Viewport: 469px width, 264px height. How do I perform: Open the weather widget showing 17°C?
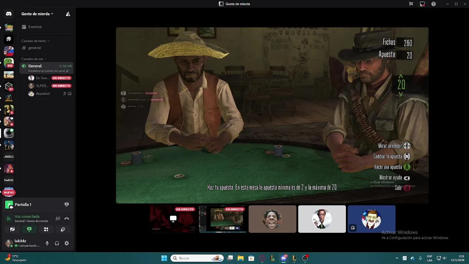click(15, 258)
